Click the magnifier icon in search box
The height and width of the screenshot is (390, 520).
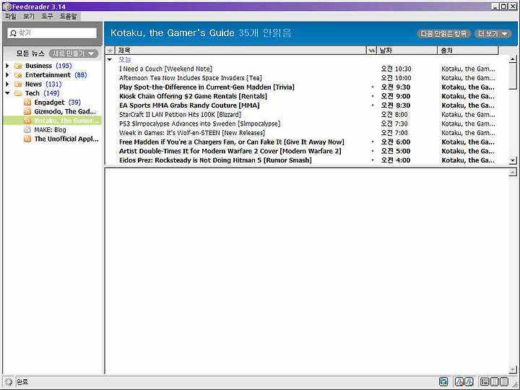13,32
